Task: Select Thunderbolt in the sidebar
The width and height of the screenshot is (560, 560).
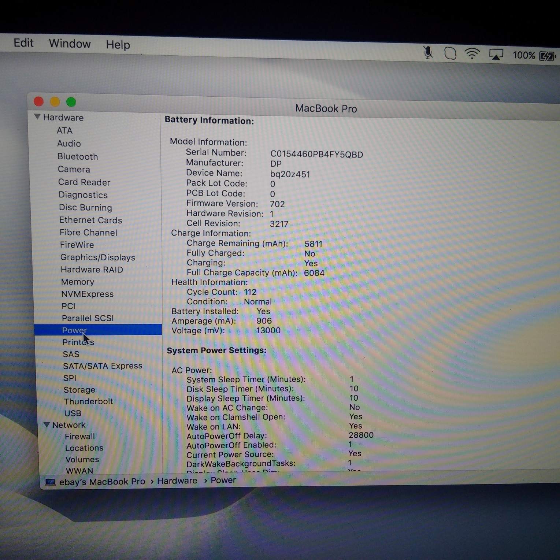Action: pos(88,401)
